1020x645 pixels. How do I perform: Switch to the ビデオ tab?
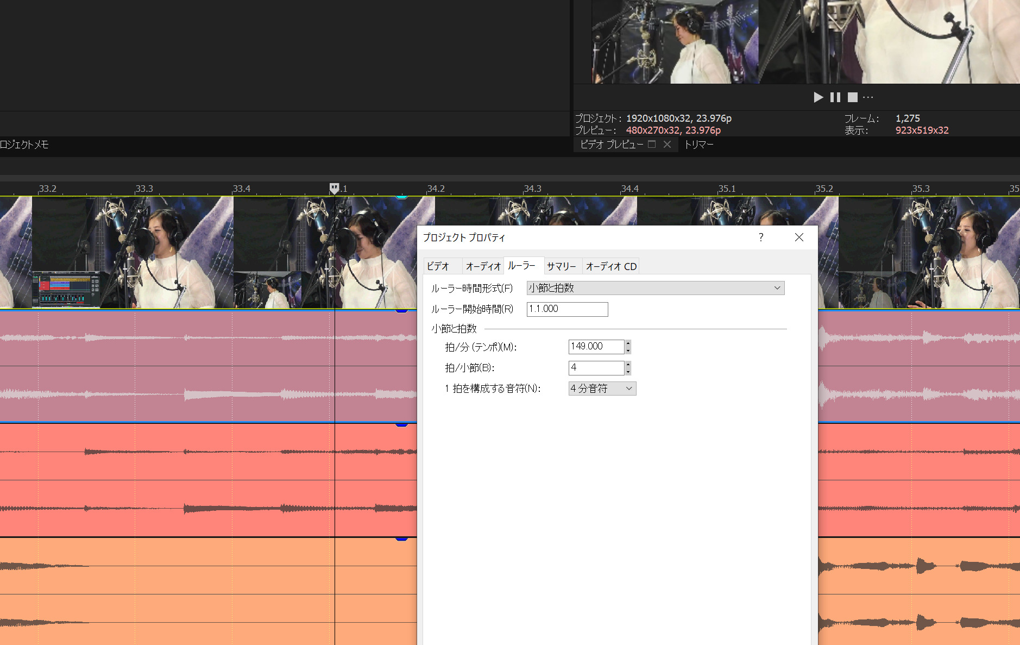point(438,266)
